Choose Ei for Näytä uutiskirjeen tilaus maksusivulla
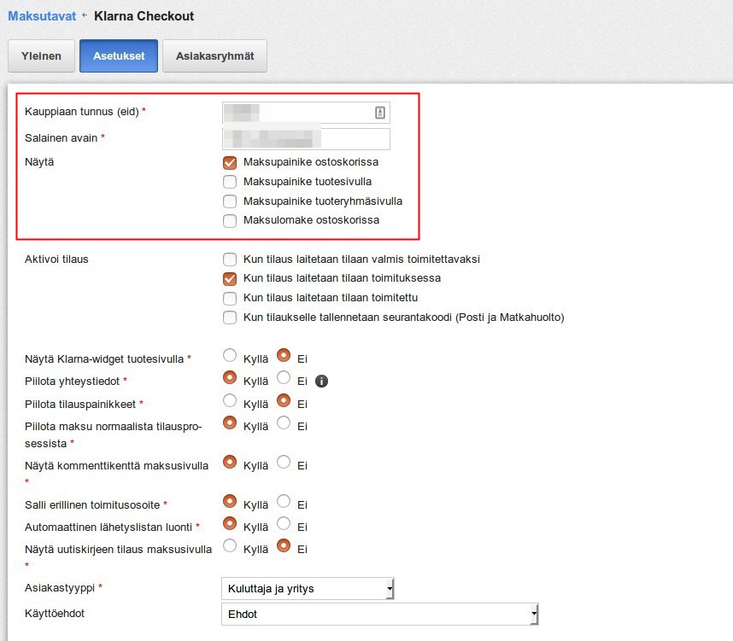This screenshot has width=733, height=641. [284, 545]
